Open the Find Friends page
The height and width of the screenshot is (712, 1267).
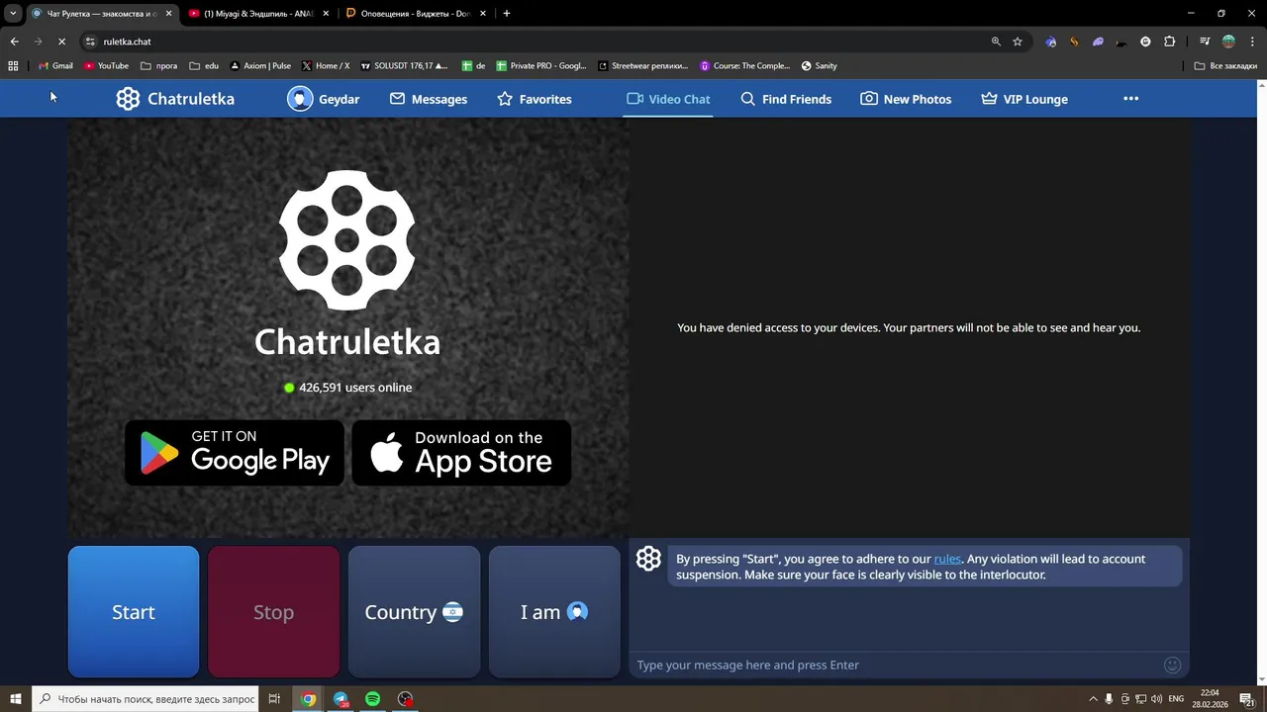(786, 99)
